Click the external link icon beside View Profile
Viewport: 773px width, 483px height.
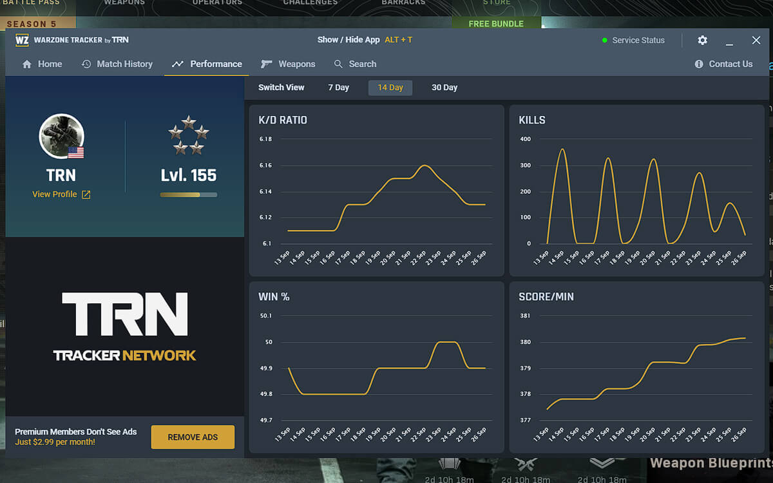[86, 194]
